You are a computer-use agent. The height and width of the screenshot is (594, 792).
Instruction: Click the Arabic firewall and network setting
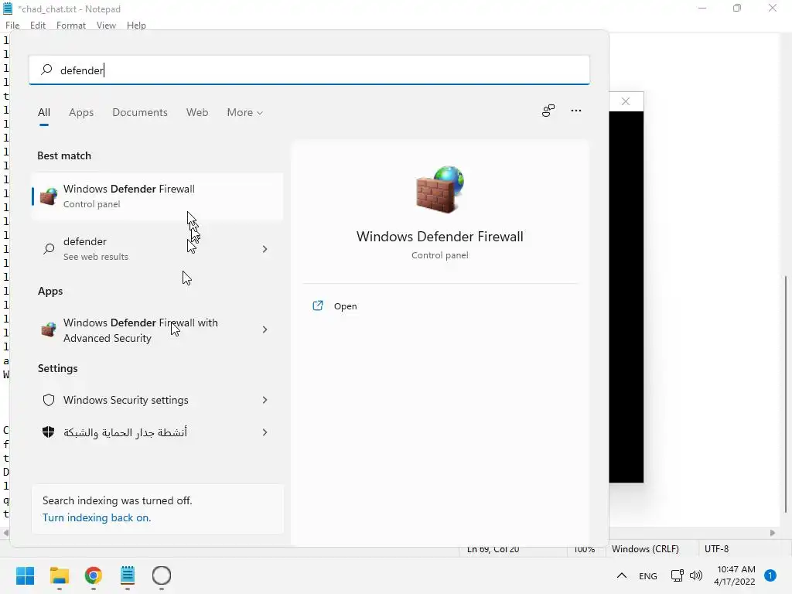pyautogui.click(x=157, y=432)
